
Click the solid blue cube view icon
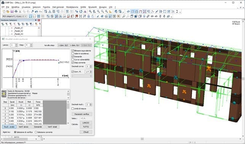(x=136, y=16)
